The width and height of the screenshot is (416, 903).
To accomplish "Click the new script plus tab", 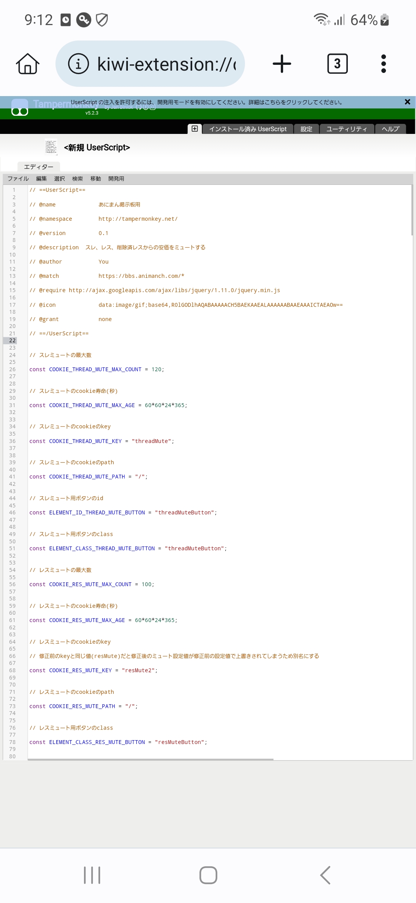I will (x=195, y=129).
